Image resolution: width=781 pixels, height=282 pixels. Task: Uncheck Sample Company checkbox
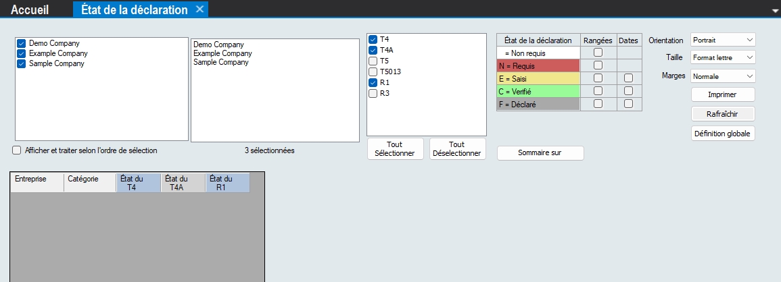click(22, 63)
